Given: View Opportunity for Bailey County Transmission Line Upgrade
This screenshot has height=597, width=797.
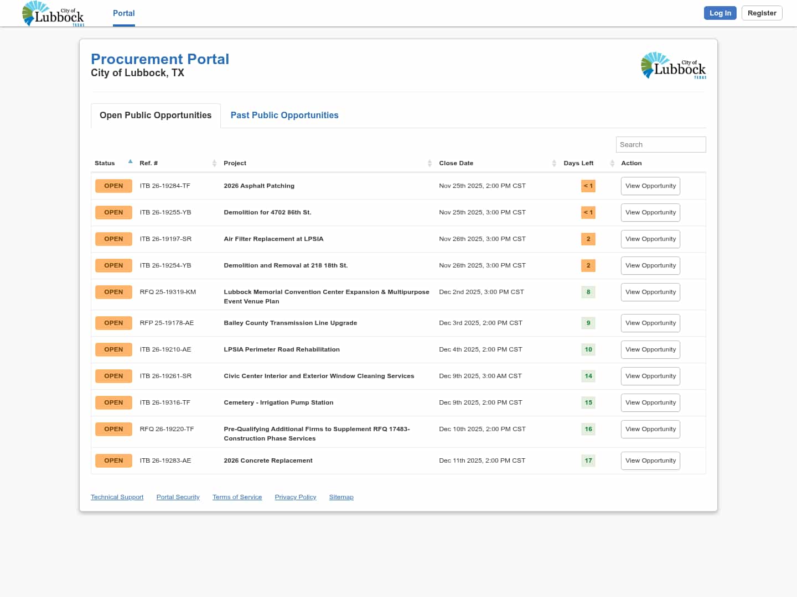Looking at the screenshot, I should (650, 323).
